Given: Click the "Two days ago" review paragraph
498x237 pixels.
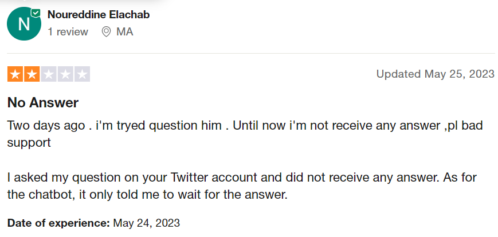Looking at the screenshot, I should (x=245, y=134).
